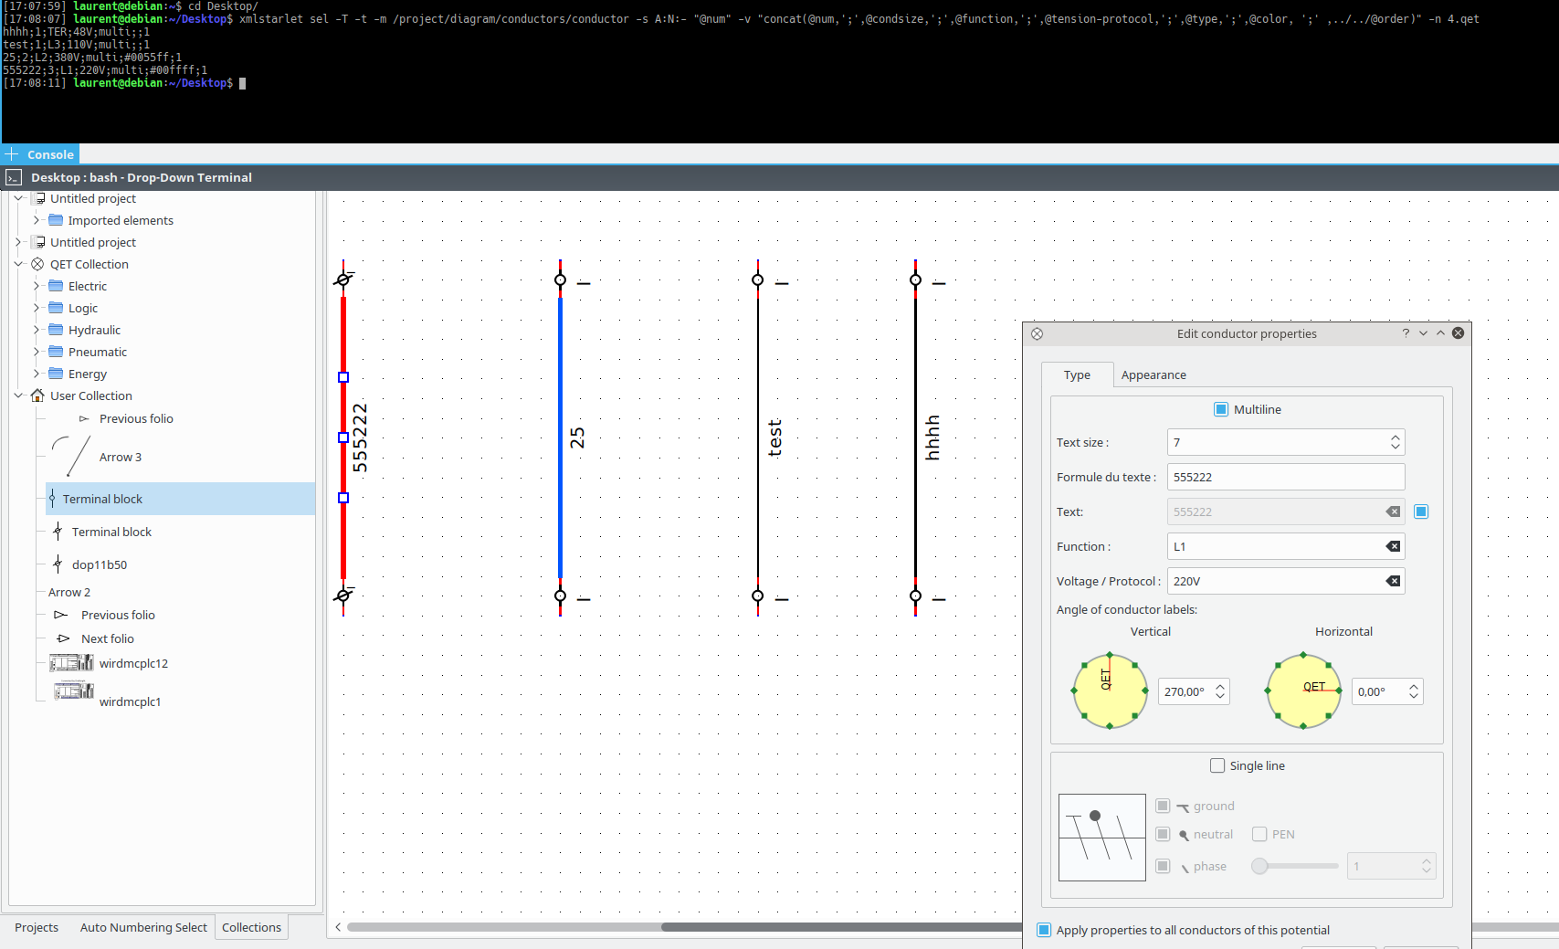Toggle the neutral checkbox
Screen dimensions: 1559x949
[x=1163, y=834]
